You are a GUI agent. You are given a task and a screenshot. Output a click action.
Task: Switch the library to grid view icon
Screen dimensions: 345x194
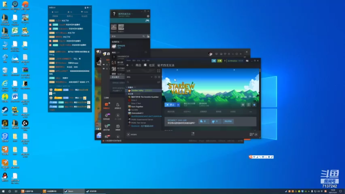(x=159, y=71)
